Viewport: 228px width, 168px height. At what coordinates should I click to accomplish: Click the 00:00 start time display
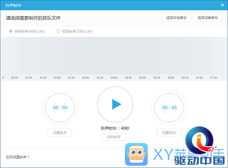[x=60, y=107]
